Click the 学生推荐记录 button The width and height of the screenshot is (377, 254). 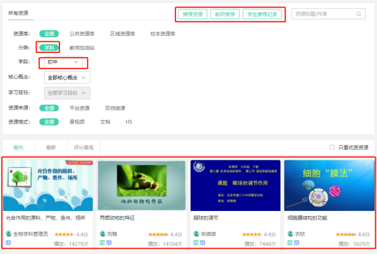tap(262, 14)
